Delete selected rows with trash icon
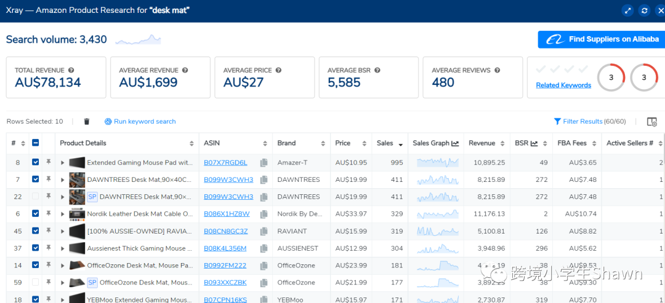 (x=87, y=122)
